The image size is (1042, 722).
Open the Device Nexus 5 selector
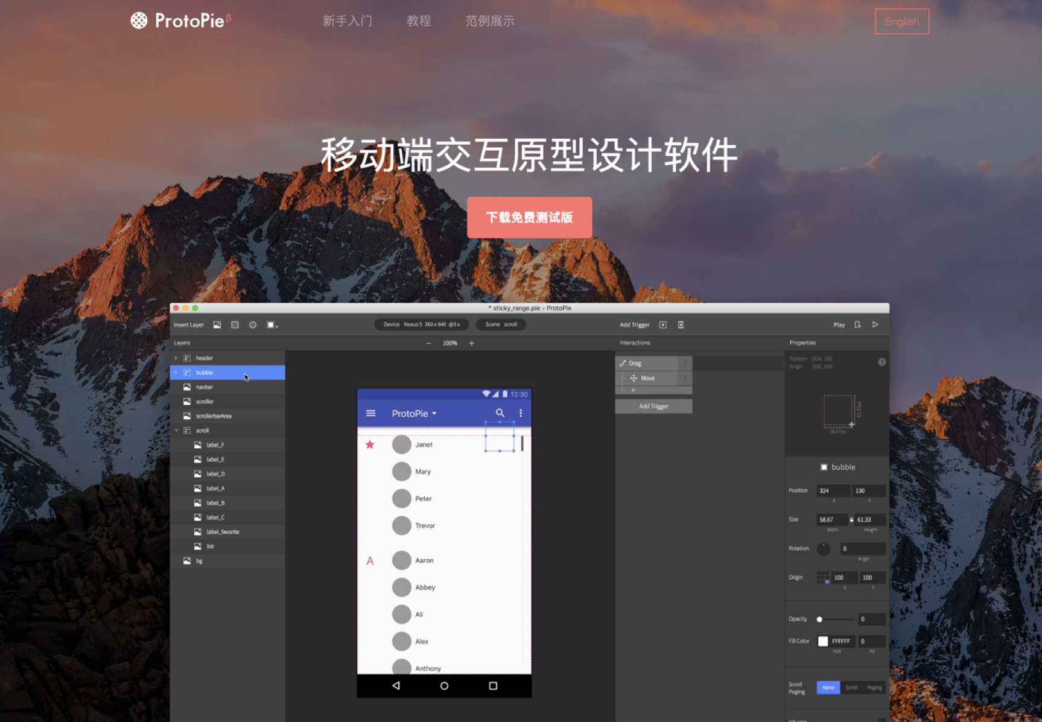click(x=421, y=325)
